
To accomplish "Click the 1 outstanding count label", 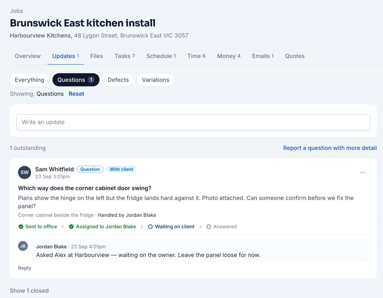I will click(x=28, y=148).
